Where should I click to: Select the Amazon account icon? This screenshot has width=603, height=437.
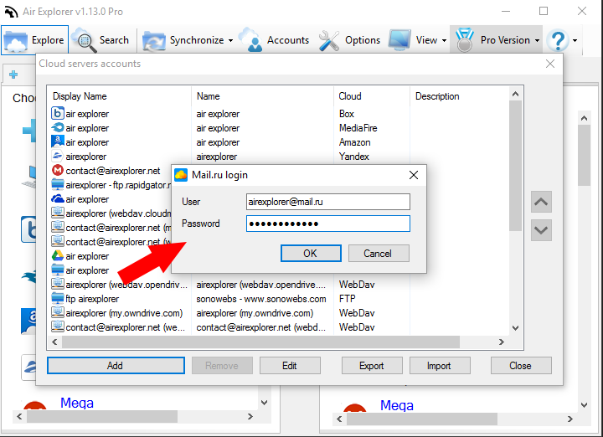[57, 141]
